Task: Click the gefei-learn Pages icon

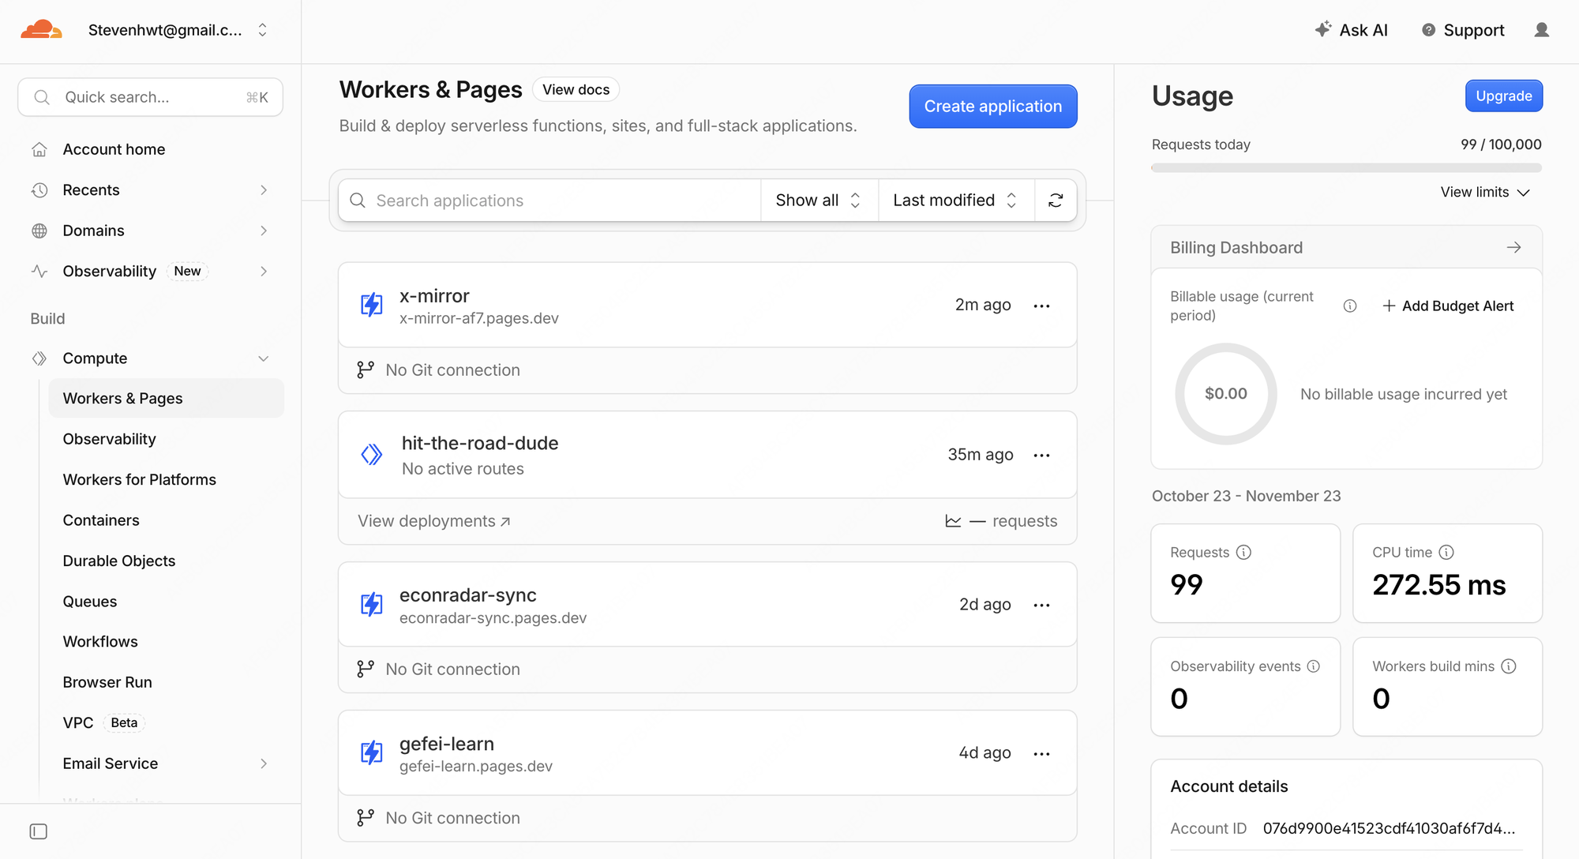Action: pos(371,752)
